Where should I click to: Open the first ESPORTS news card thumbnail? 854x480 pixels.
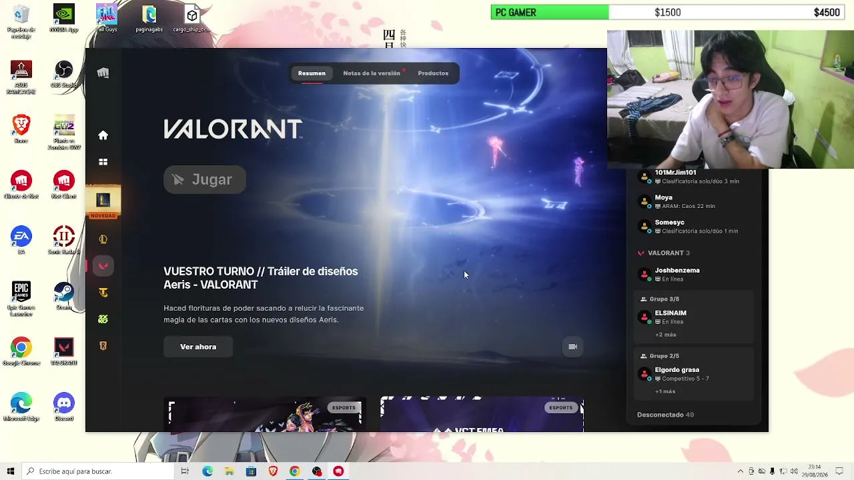click(x=265, y=415)
